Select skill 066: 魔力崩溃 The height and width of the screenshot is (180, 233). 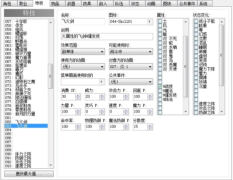(26, 58)
